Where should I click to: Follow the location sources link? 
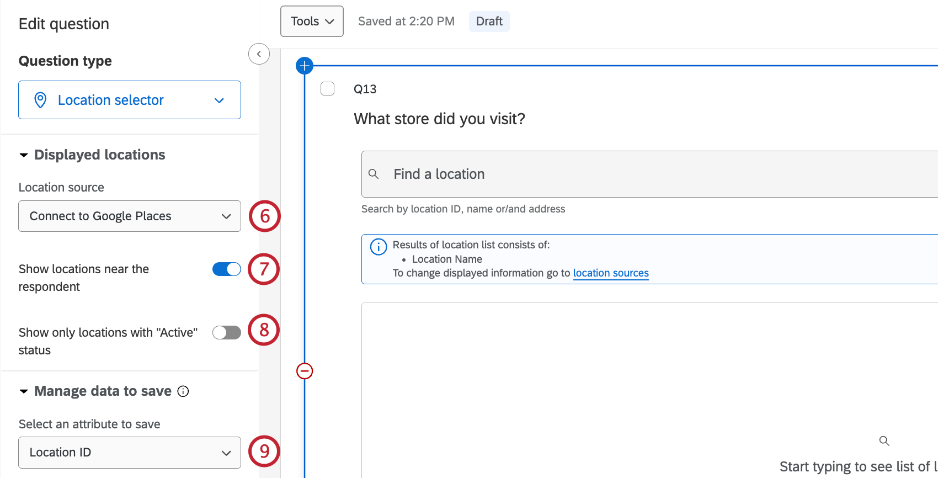tap(611, 273)
